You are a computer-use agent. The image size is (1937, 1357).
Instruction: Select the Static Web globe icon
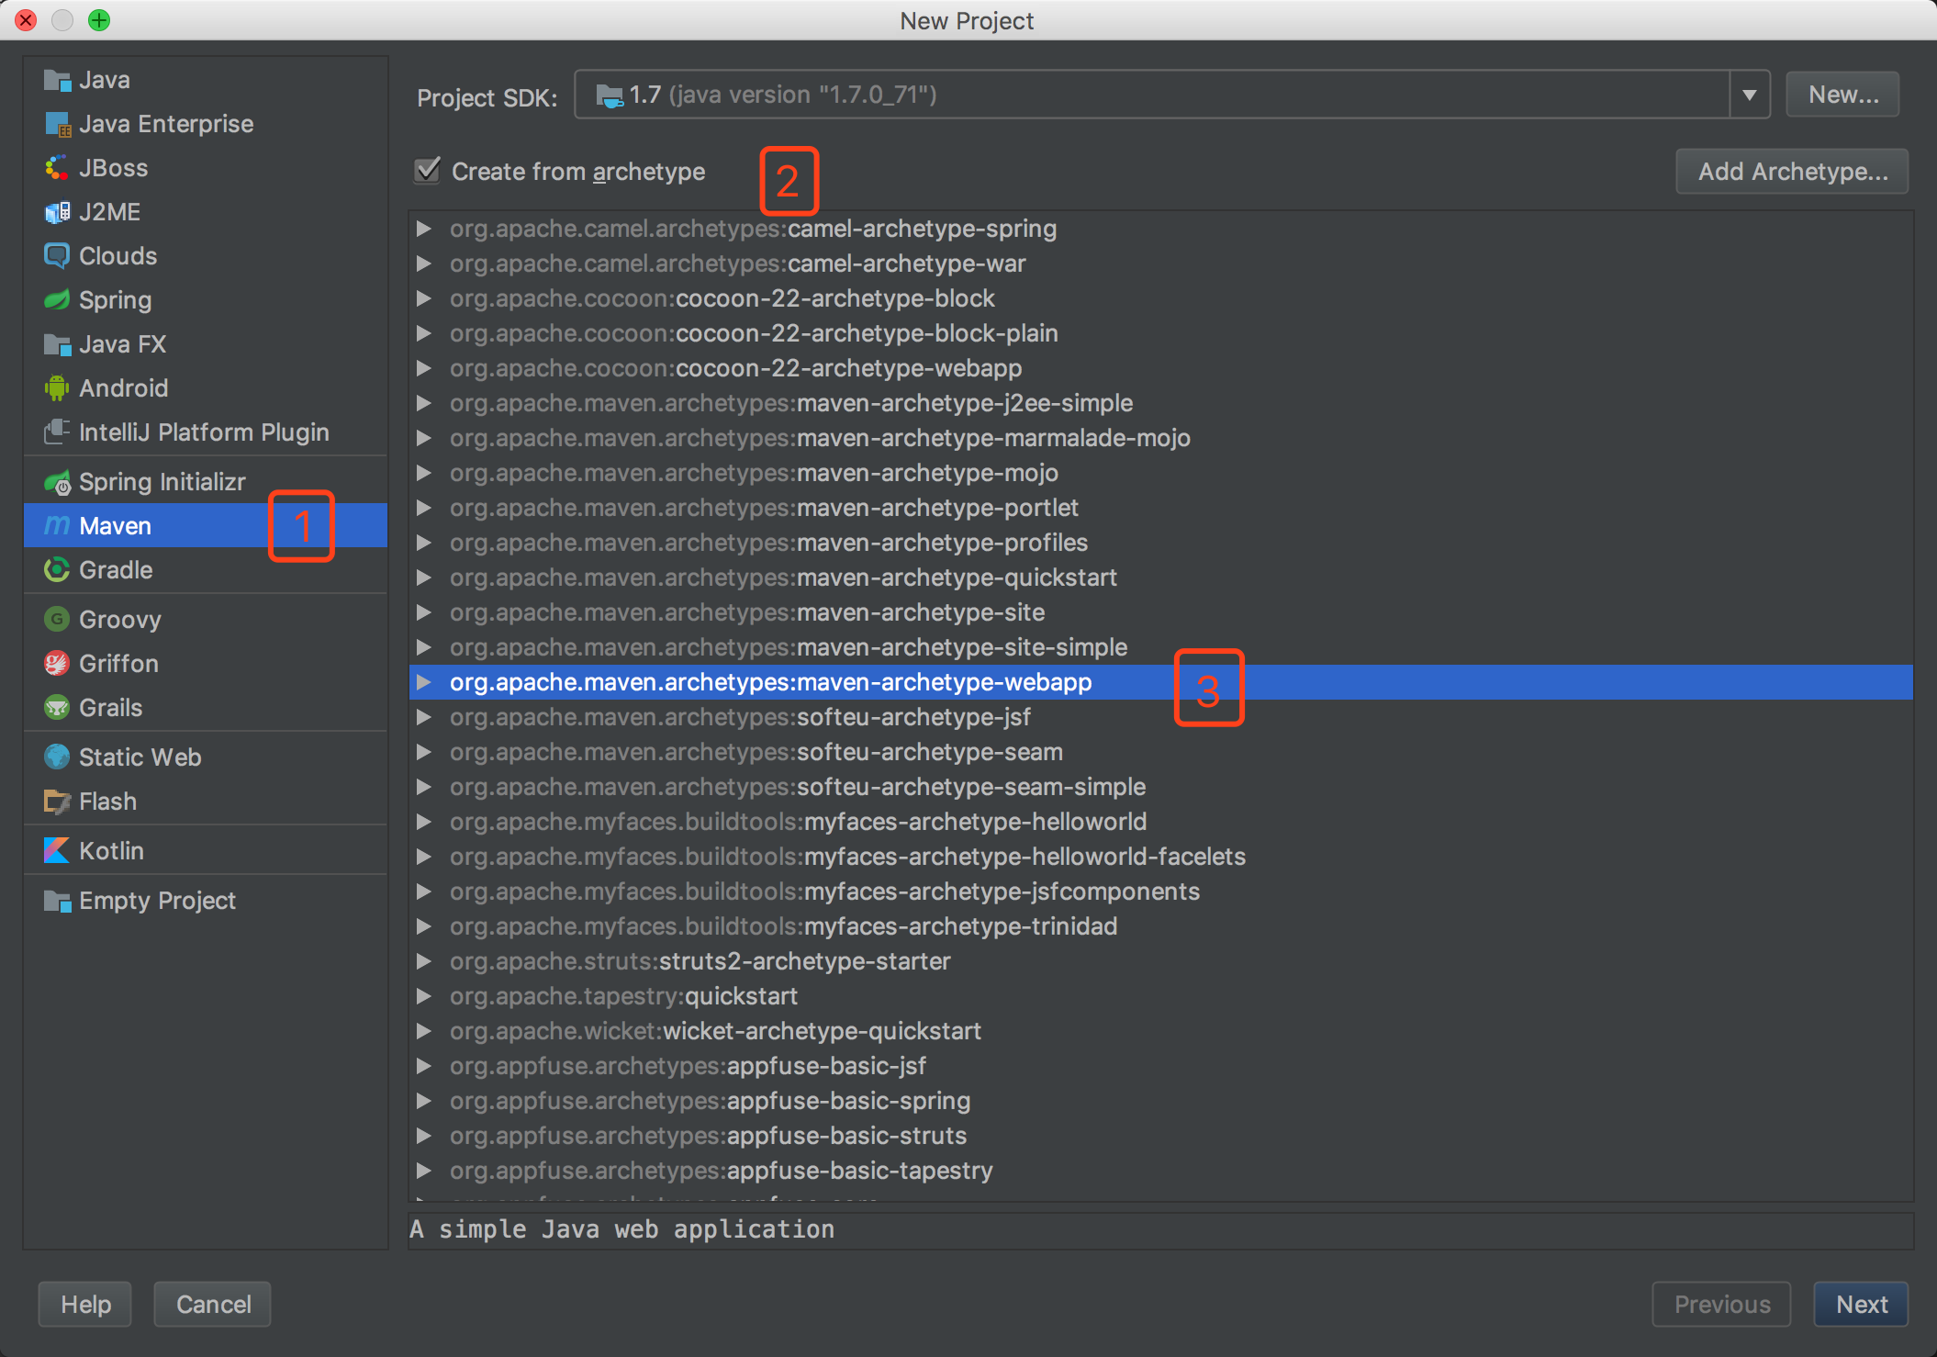pos(57,757)
